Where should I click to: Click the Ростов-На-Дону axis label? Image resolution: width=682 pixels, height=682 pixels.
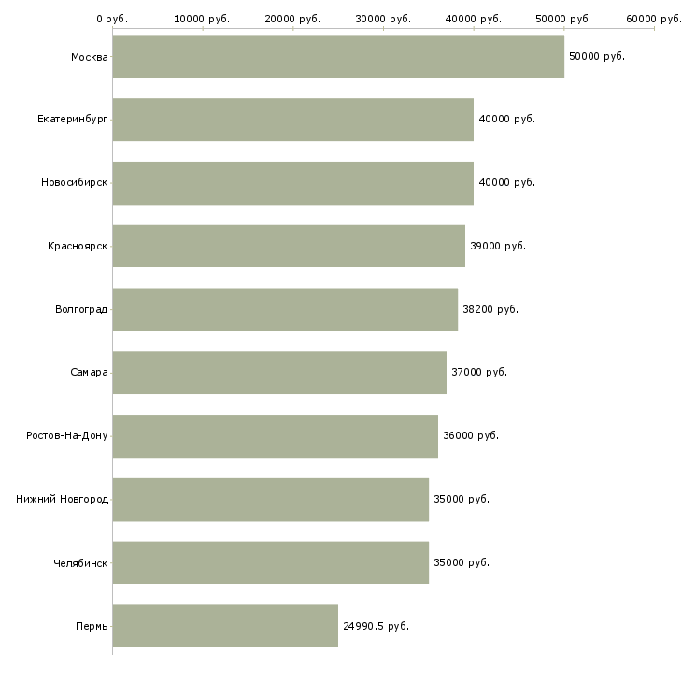tap(67, 436)
